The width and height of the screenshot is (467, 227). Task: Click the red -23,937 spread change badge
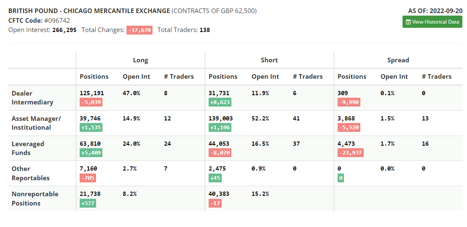(x=350, y=152)
